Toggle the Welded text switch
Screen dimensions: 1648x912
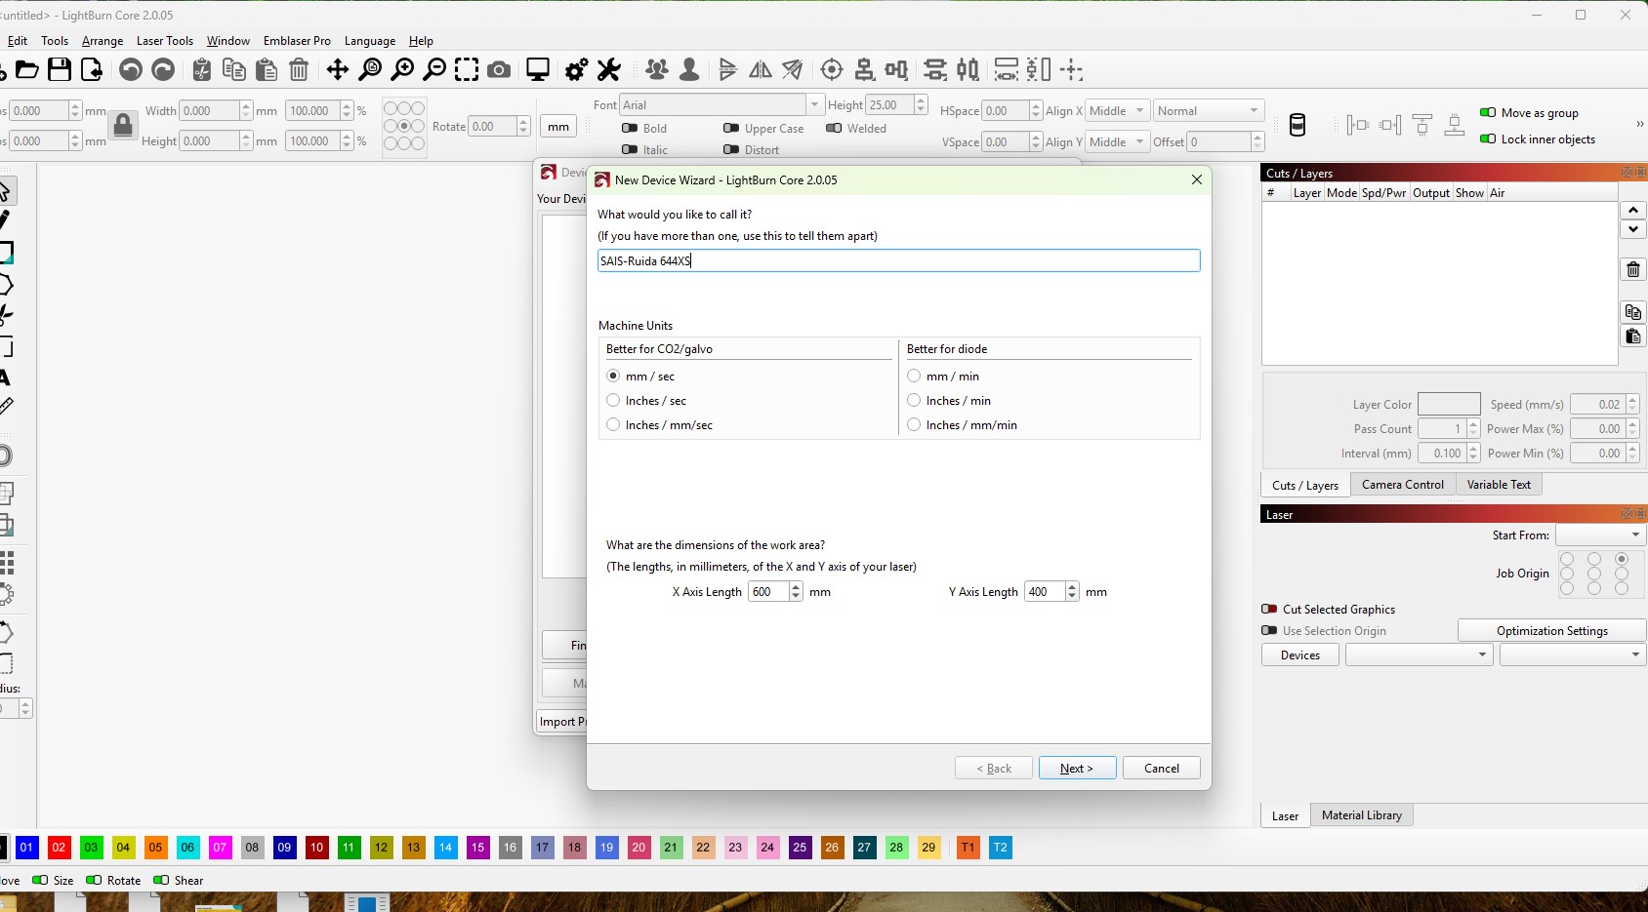click(834, 128)
